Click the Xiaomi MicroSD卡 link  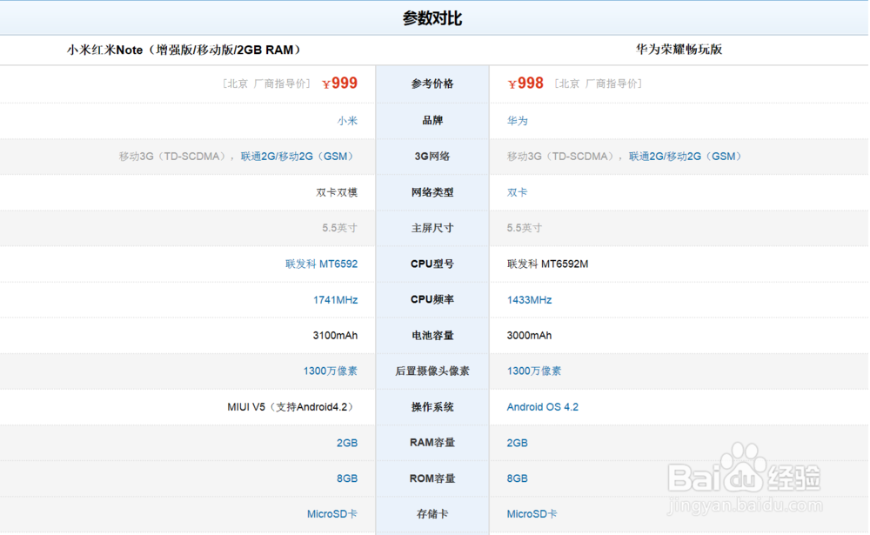332,514
